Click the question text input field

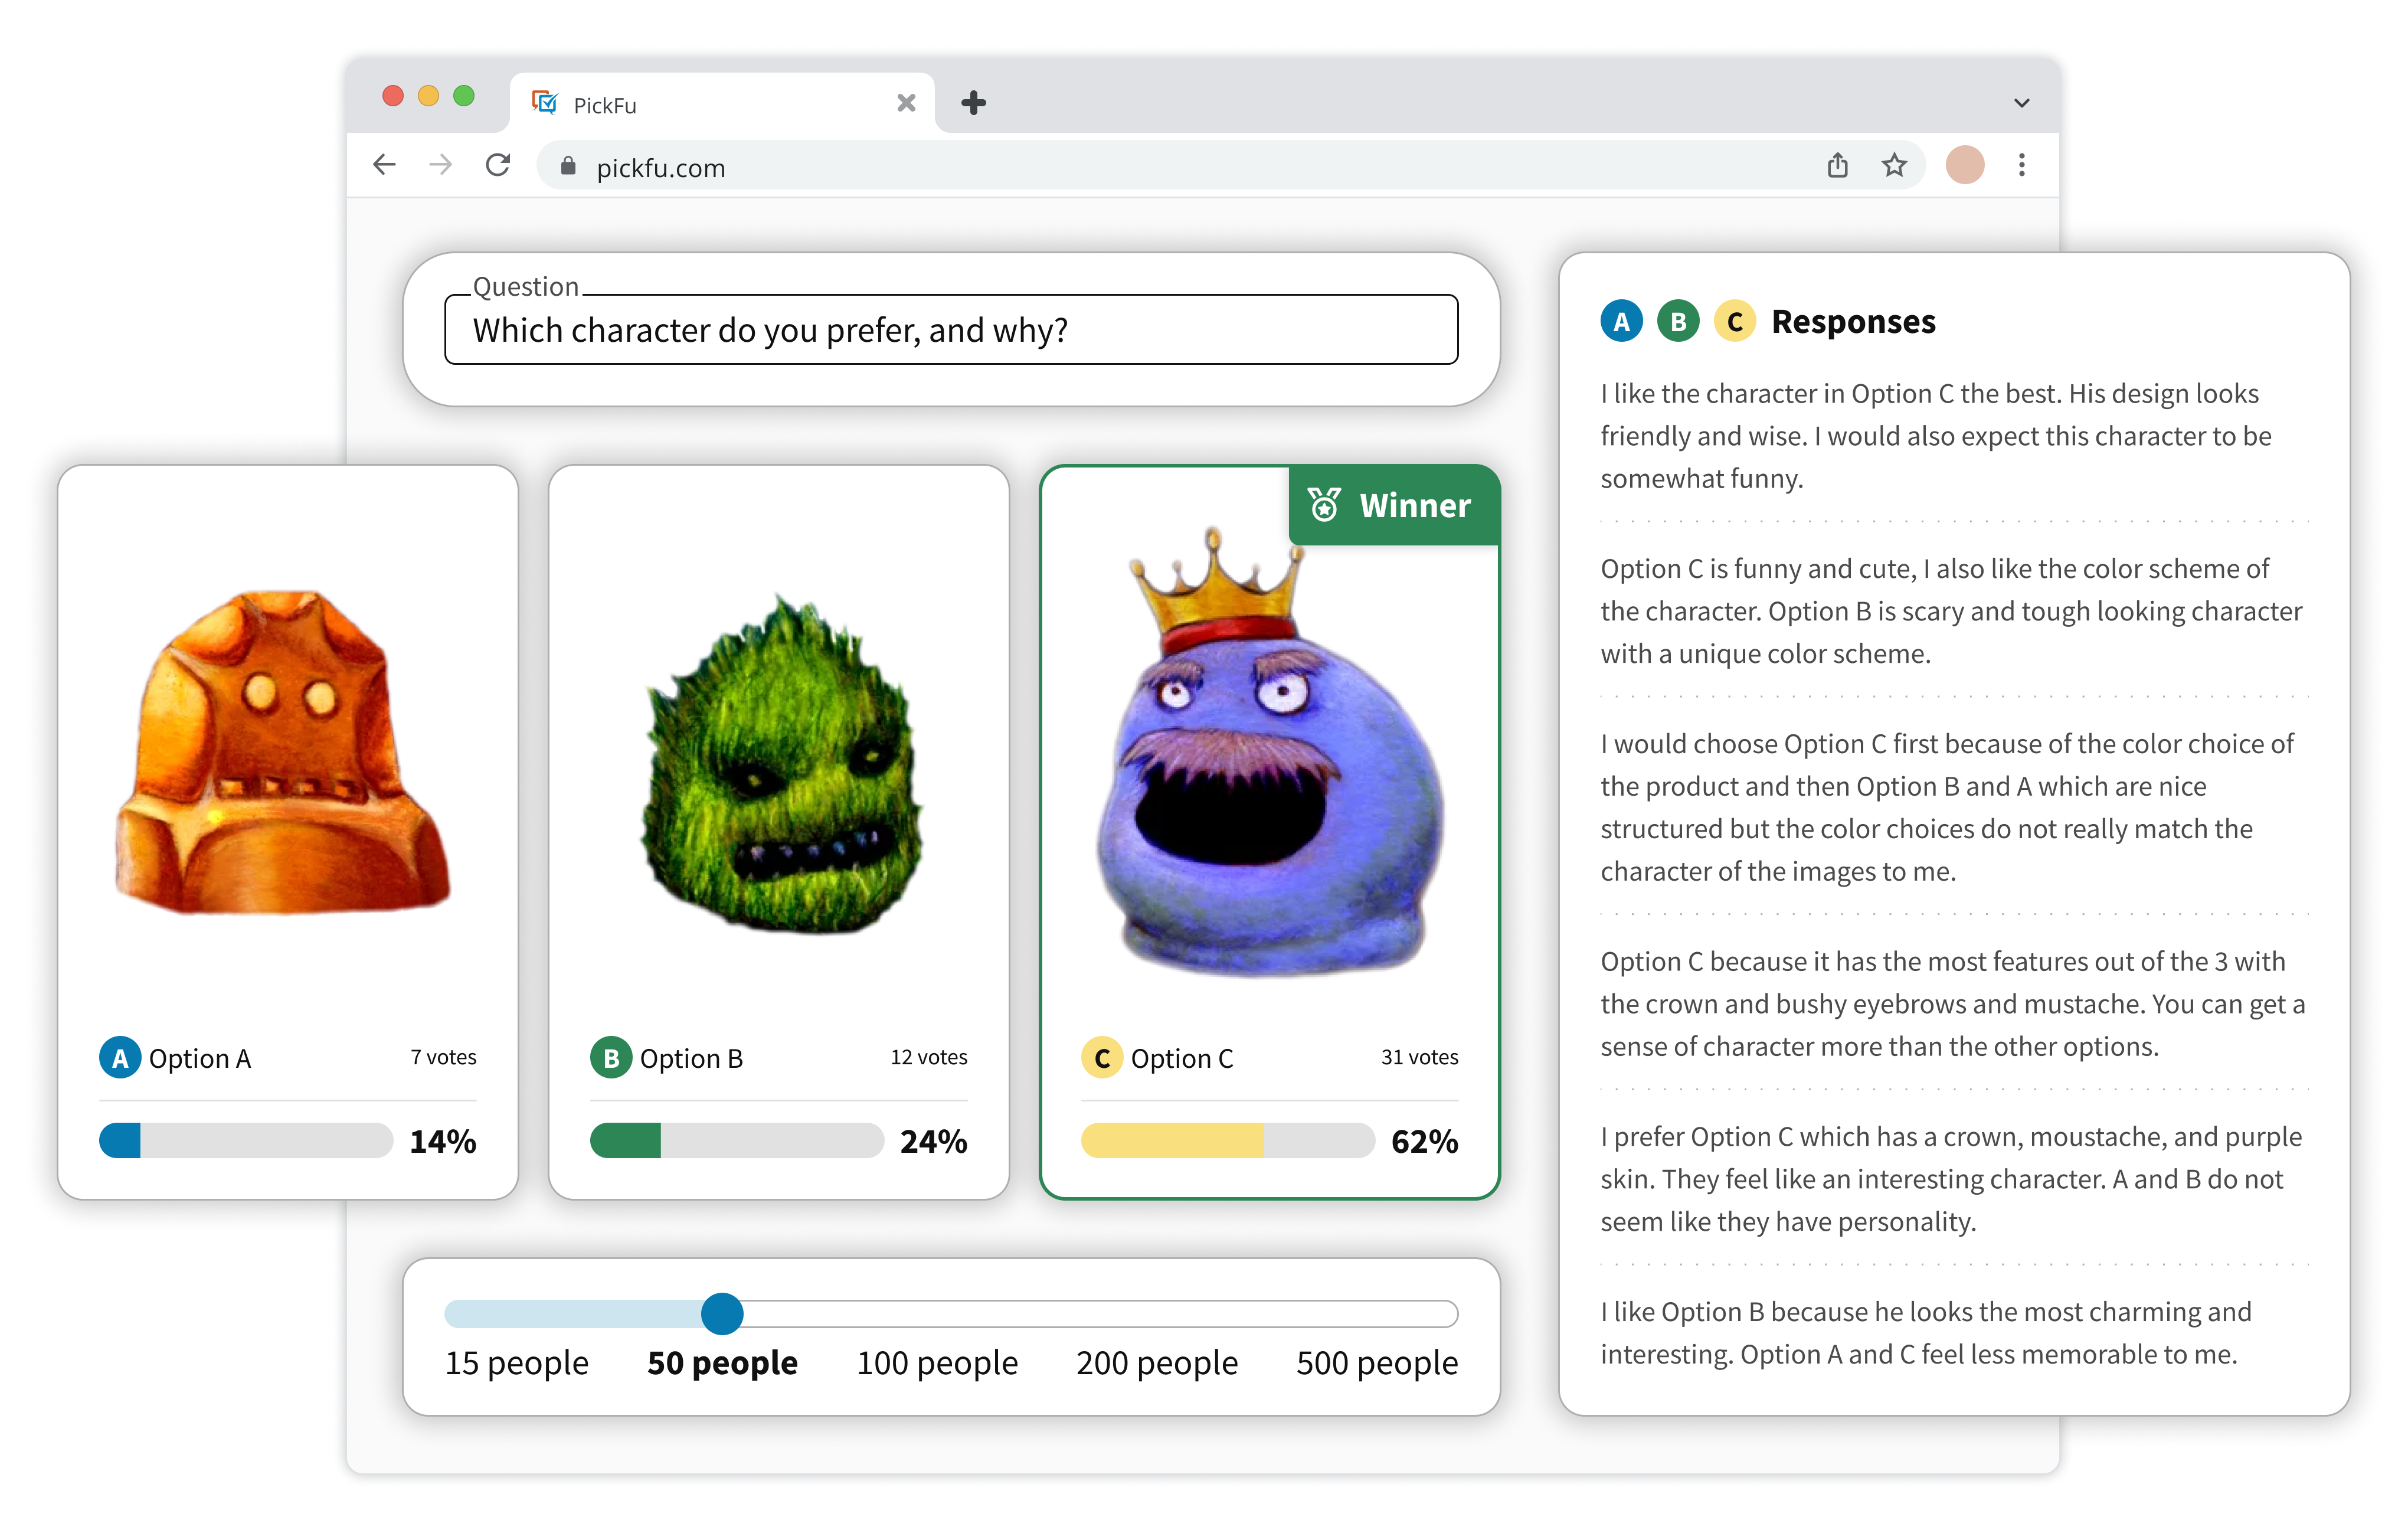[x=950, y=330]
